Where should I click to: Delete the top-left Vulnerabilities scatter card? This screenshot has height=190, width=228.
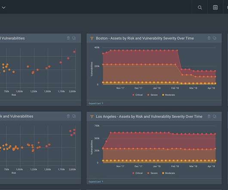click(x=68, y=38)
